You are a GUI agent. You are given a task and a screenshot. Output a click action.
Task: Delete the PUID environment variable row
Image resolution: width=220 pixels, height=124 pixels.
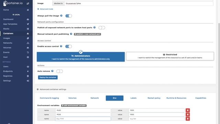point(188,110)
